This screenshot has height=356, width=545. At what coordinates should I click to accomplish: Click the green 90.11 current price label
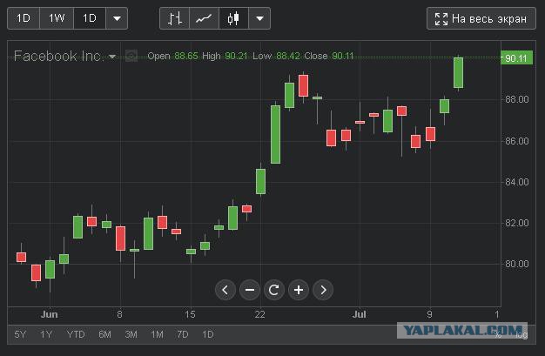coord(516,57)
